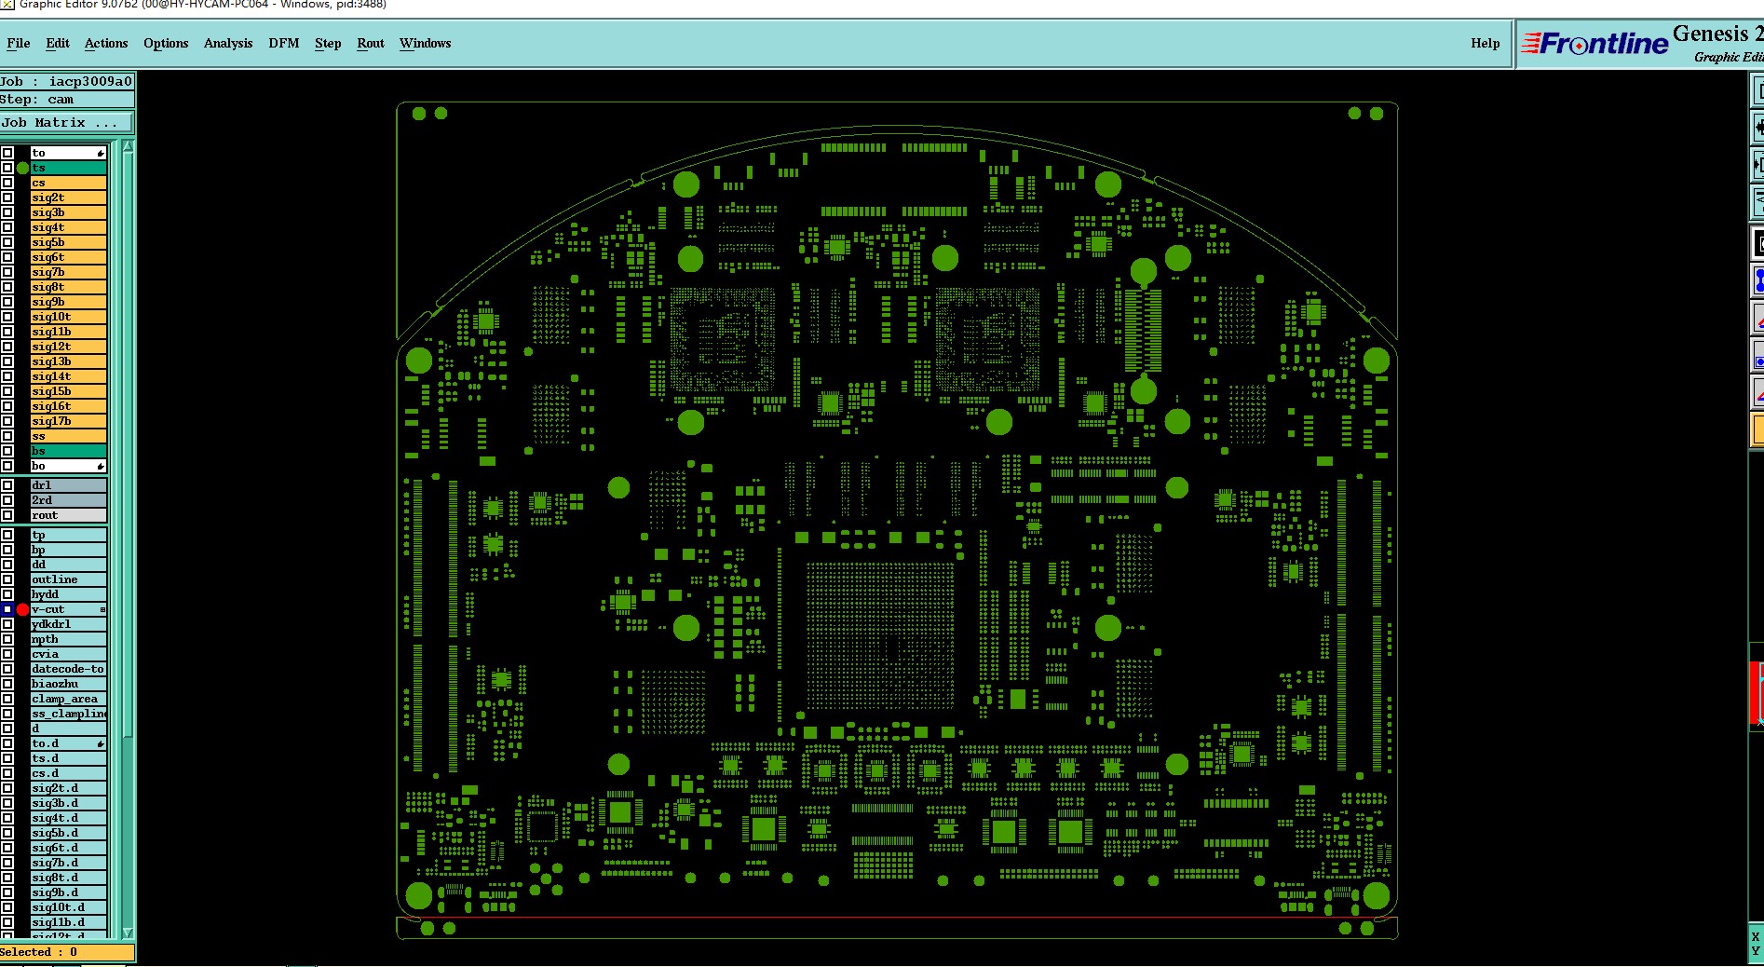Viewport: 1764px width, 967px height.
Task: Select the cvia layer name
Action: coord(68,654)
